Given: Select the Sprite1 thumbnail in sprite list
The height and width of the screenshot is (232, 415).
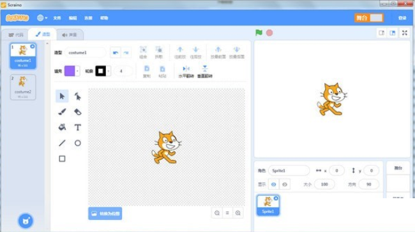Looking at the screenshot, I should (268, 205).
